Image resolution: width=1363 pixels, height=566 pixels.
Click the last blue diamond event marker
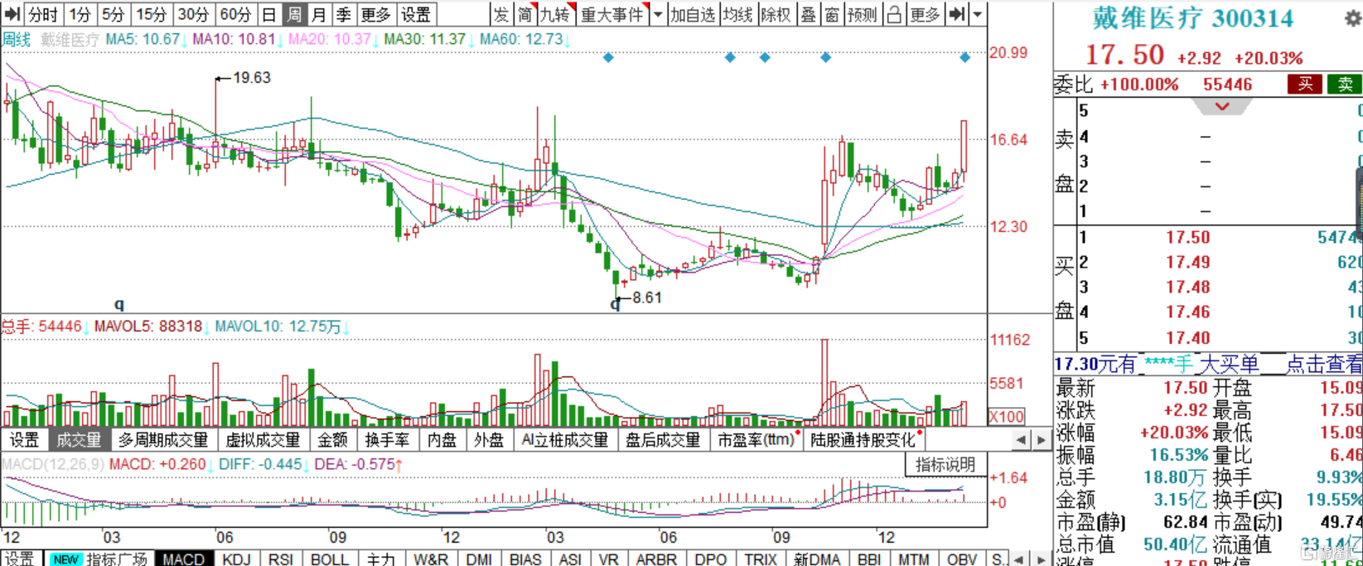coord(964,57)
